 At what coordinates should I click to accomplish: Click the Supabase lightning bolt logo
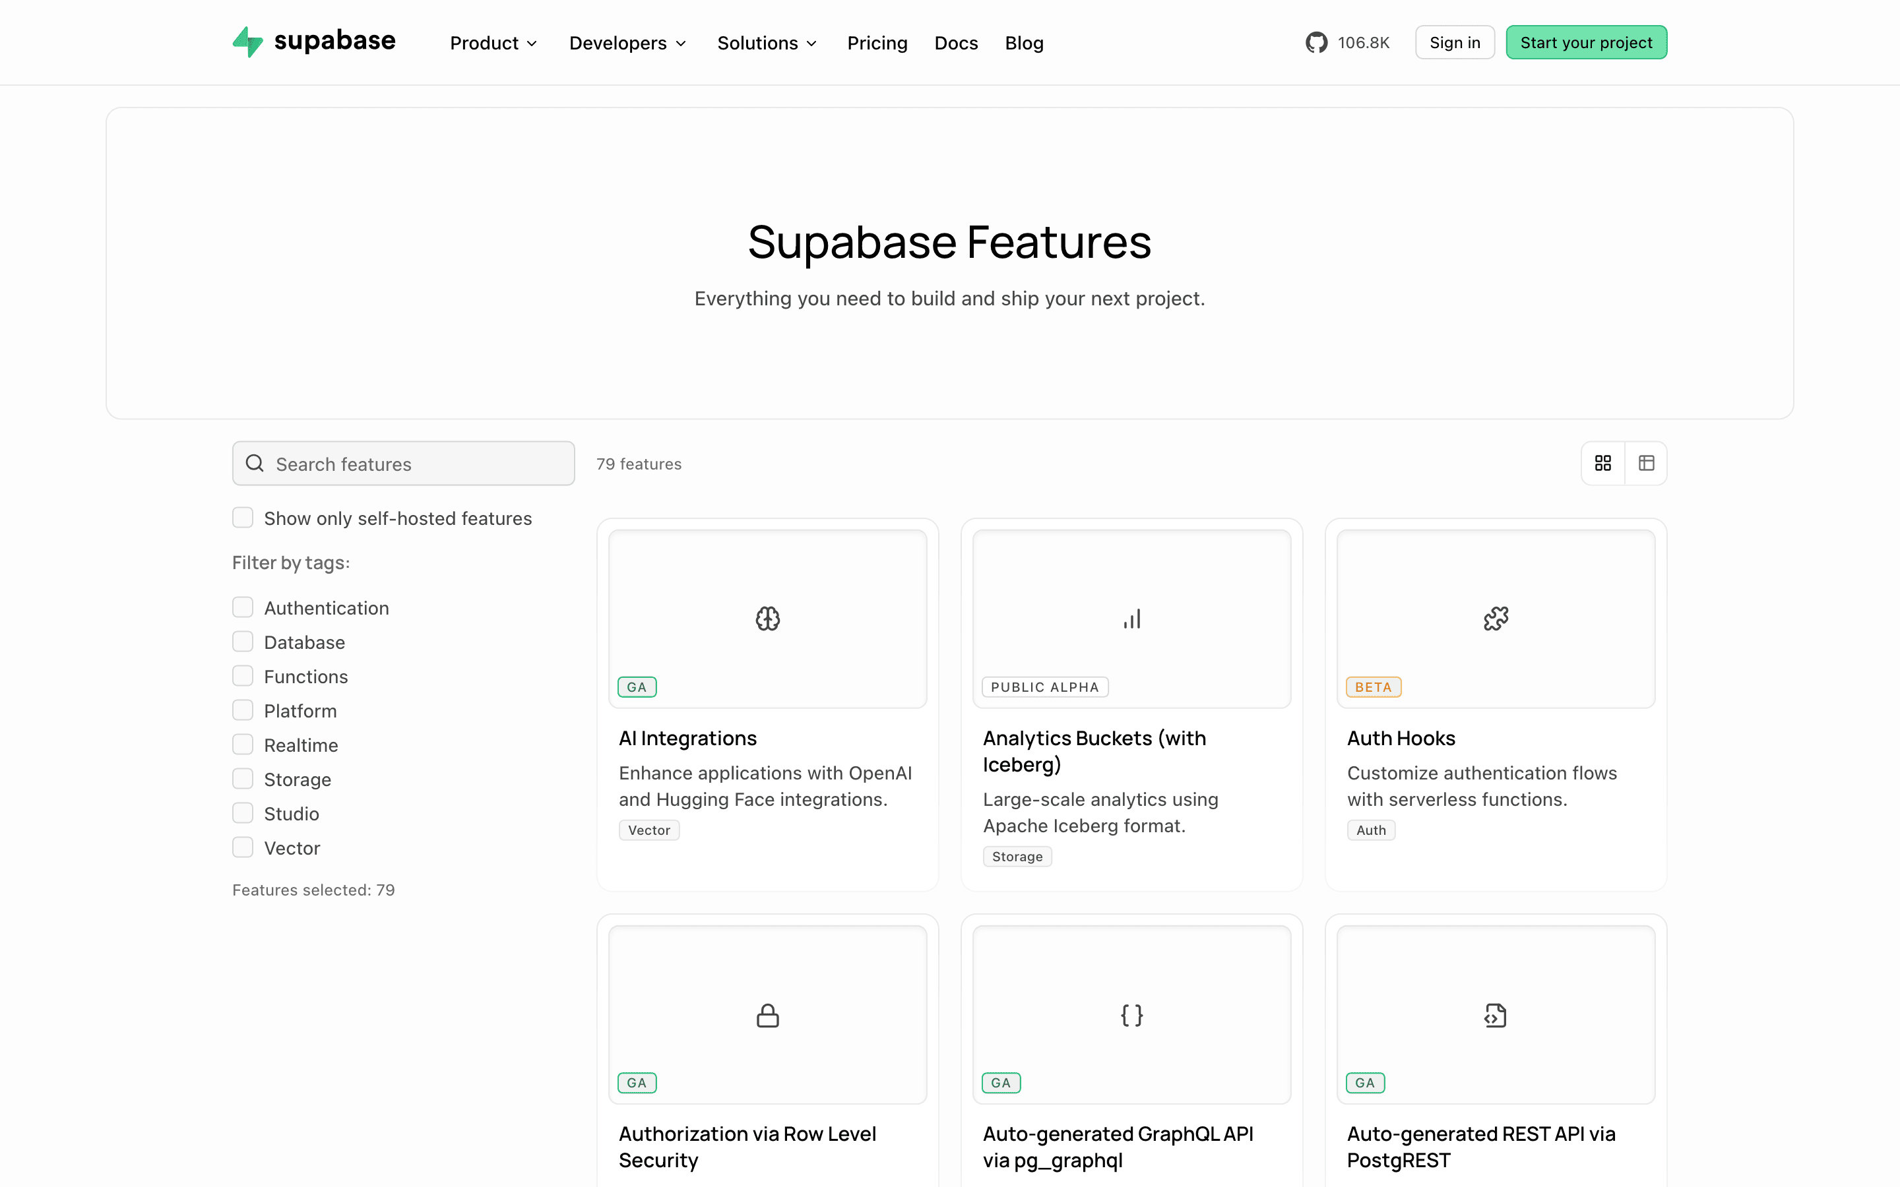[248, 42]
